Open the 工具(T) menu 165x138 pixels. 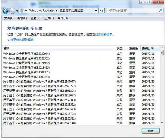point(49,18)
